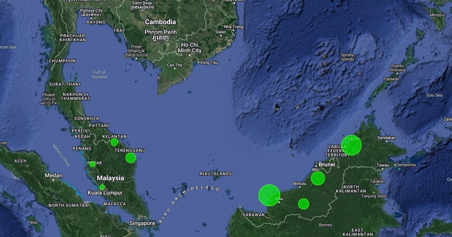Click the Gulf of Thailand label
Viewport: 452px width, 237px height.
pyautogui.click(x=99, y=74)
